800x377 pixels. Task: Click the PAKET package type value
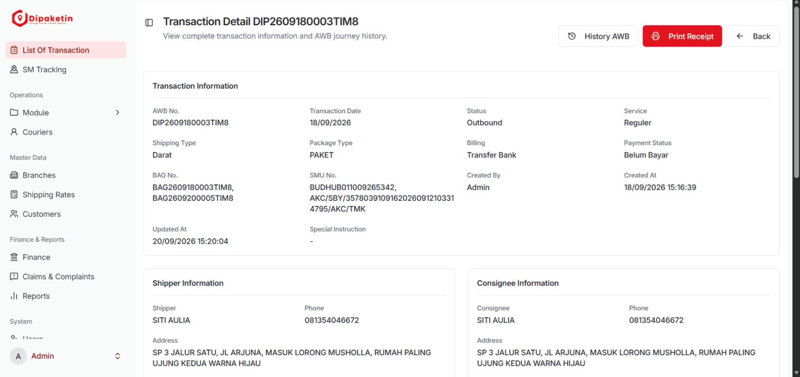coord(321,155)
